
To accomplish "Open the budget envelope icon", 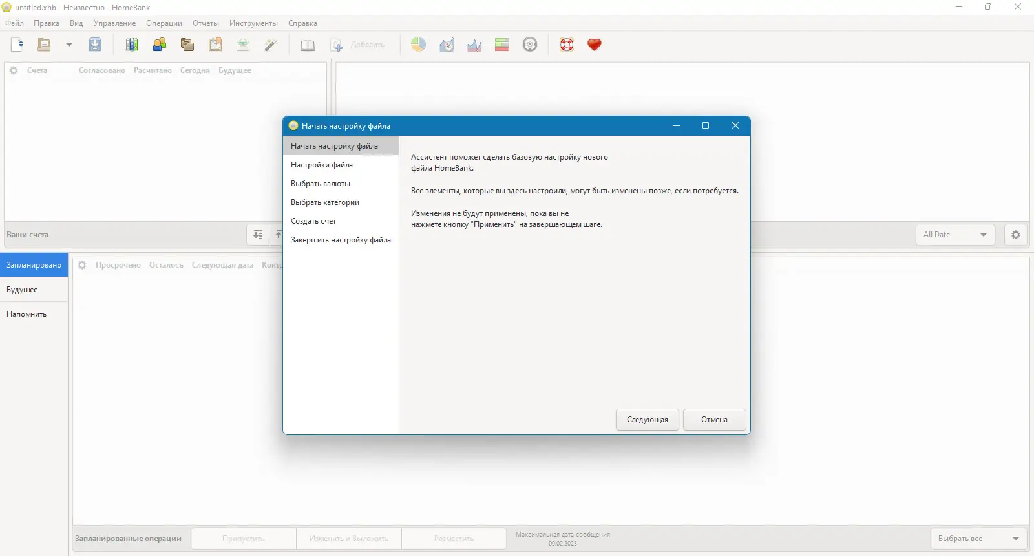I will (x=243, y=45).
